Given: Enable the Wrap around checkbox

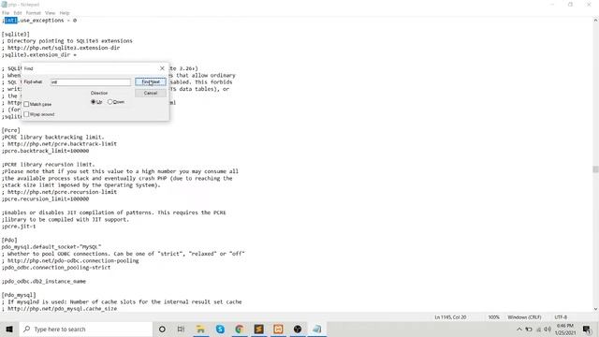Looking at the screenshot, I should [x=26, y=114].
